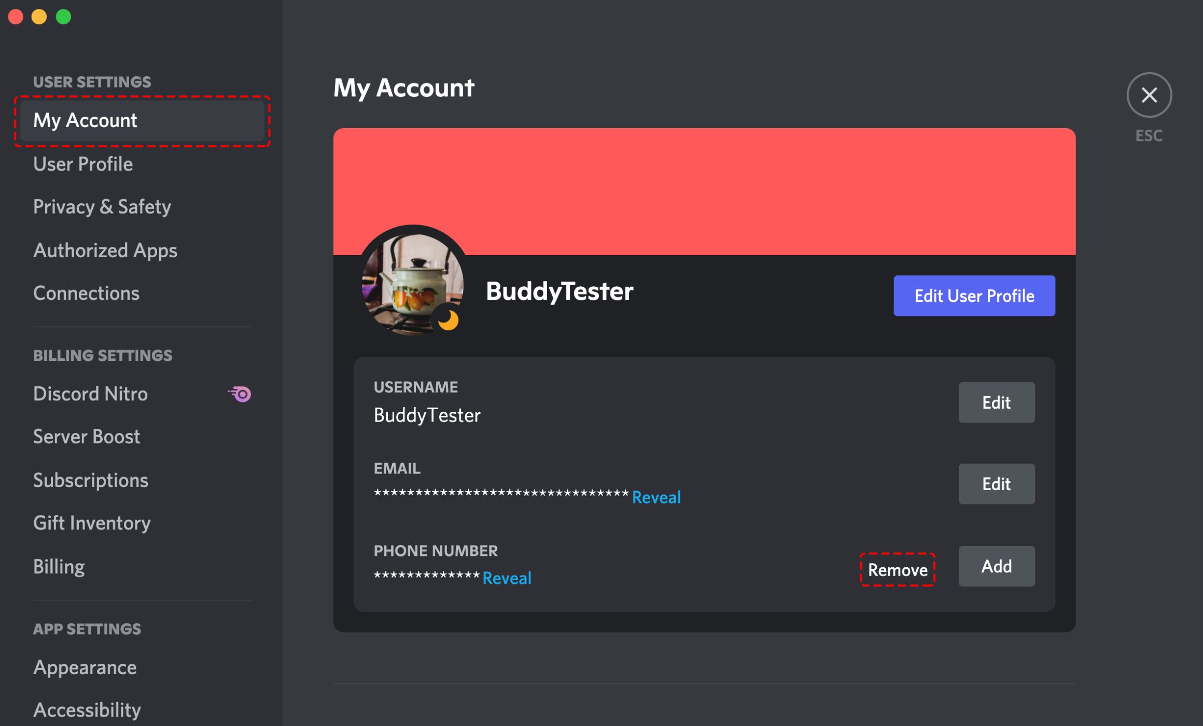Click Edit button for USERNAME field

[996, 402]
